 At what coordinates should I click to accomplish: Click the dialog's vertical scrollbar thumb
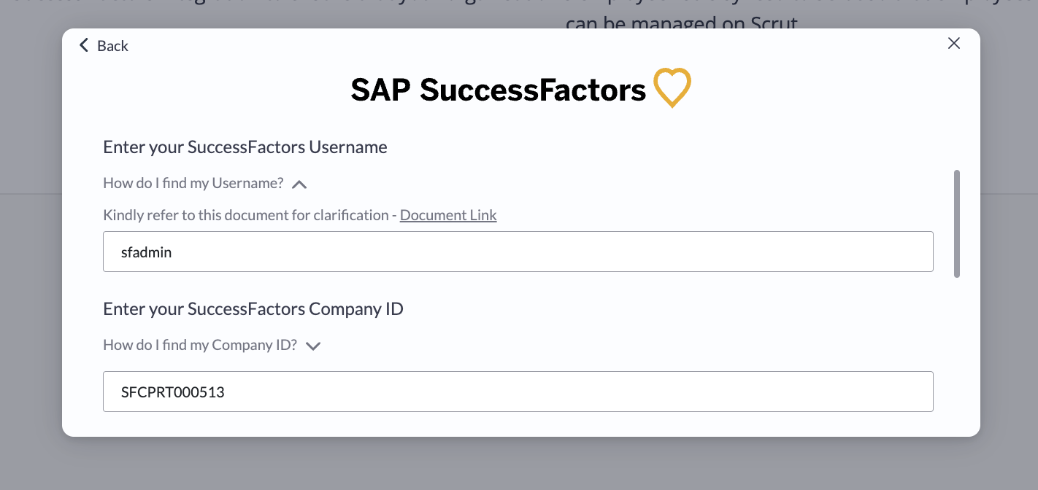pos(957,224)
